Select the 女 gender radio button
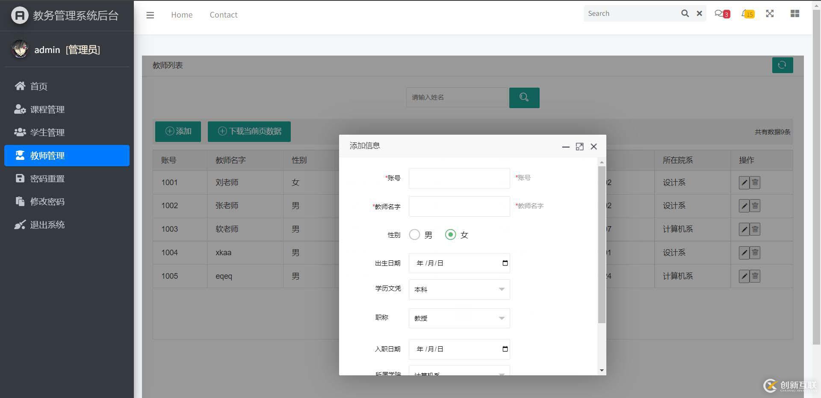Image resolution: width=821 pixels, height=398 pixels. pos(450,235)
